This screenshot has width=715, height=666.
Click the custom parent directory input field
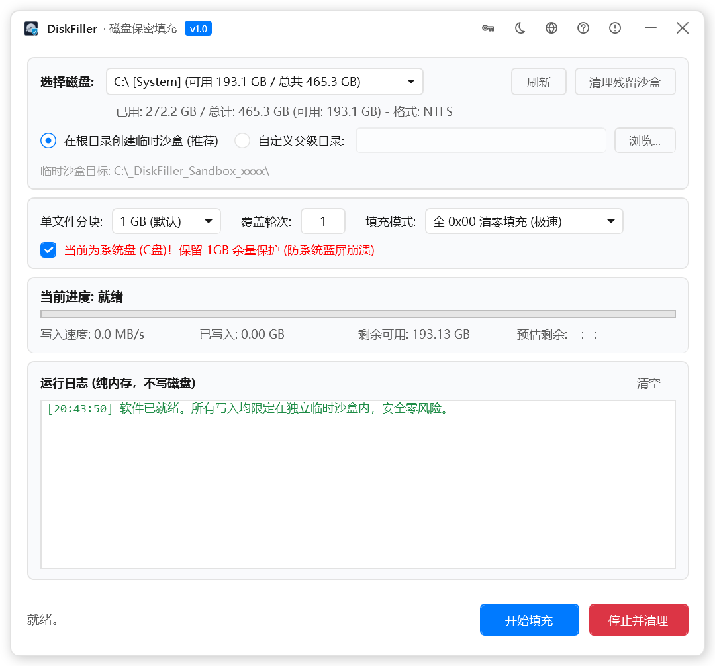(x=481, y=140)
